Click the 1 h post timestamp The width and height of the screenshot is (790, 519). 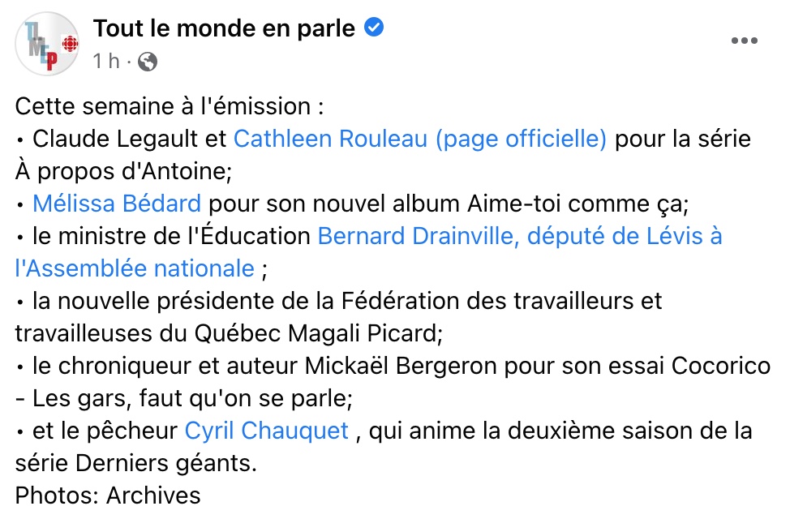pos(106,62)
